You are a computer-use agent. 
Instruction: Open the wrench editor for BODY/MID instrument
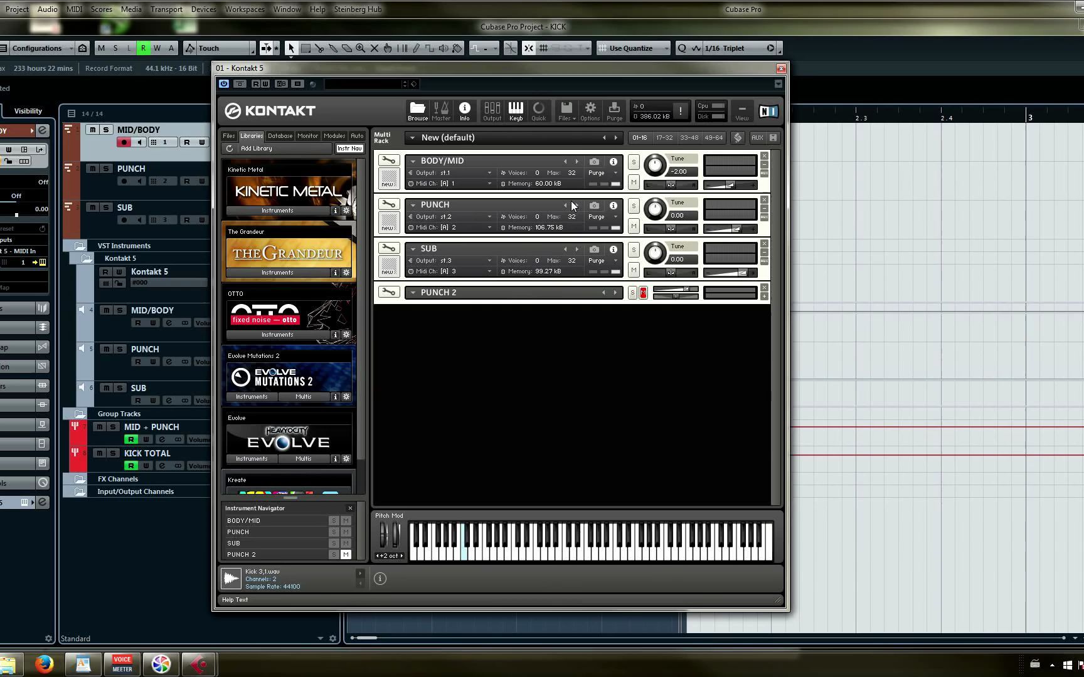tap(388, 160)
